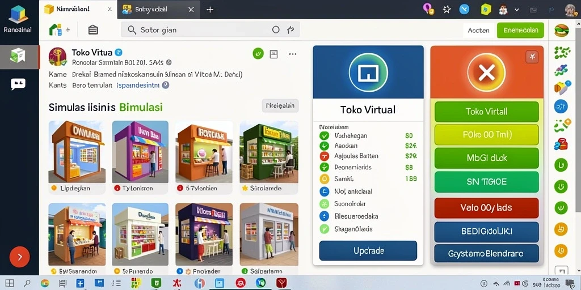581x290 pixels.
Task: Select the document cube icon in the left sidebar
Action: (x=18, y=56)
